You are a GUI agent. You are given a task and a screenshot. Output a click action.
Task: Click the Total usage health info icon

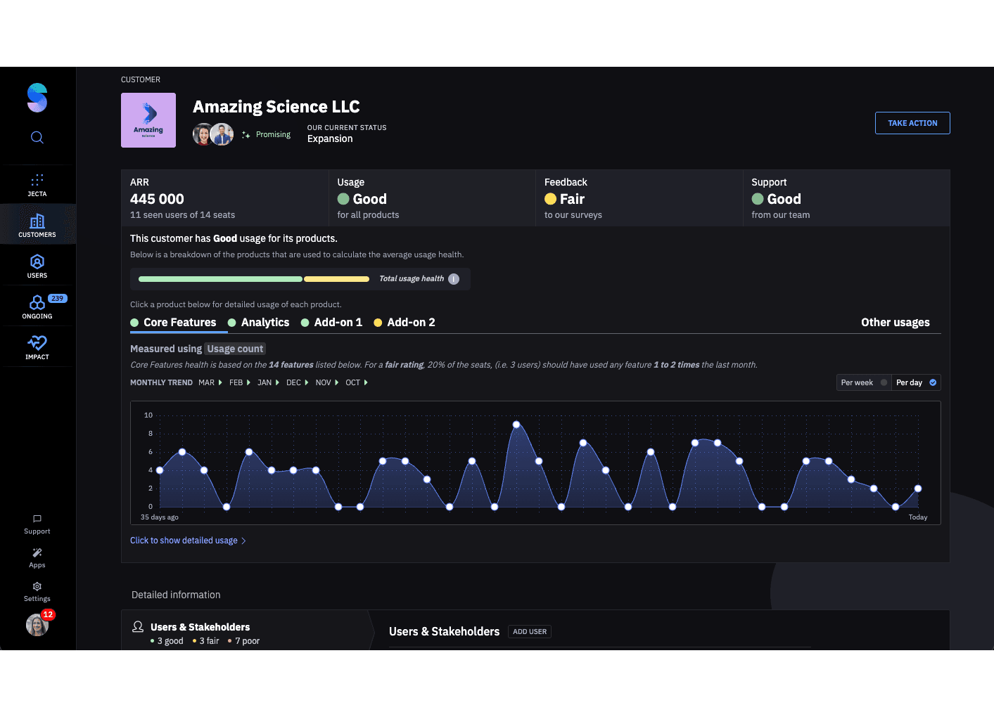pos(454,279)
